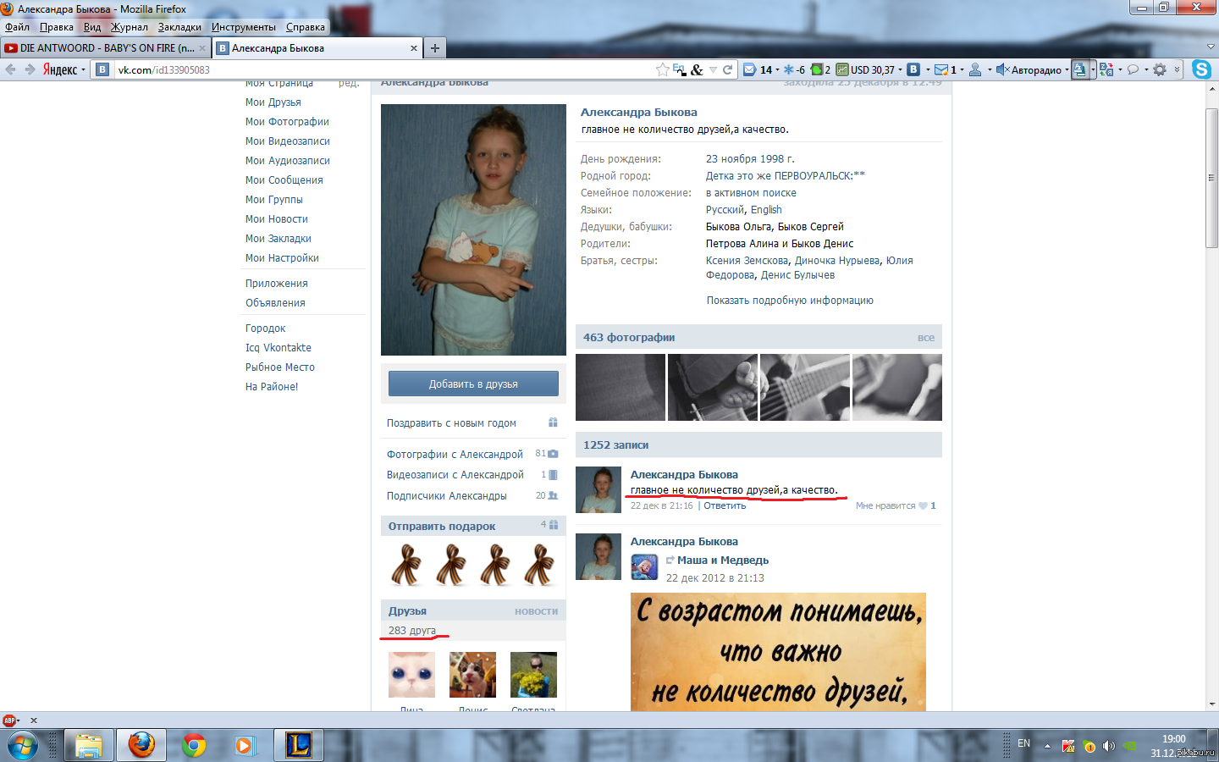Expand the Авторадио station dropdown arrow
Viewport: 1219px width, 762px height.
coord(1067,69)
